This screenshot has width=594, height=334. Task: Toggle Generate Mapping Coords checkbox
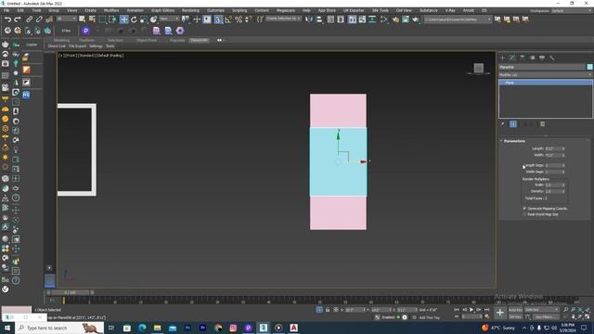click(x=525, y=209)
